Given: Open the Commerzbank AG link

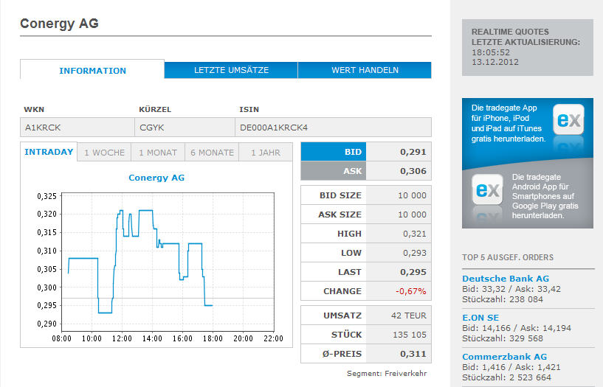Looking at the screenshot, I should coord(504,357).
